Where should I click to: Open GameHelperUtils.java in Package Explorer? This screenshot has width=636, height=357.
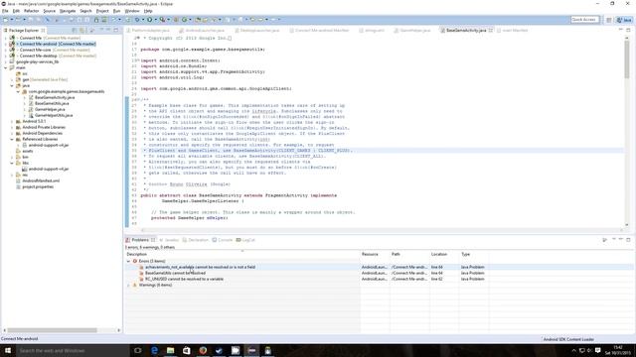tap(54, 115)
